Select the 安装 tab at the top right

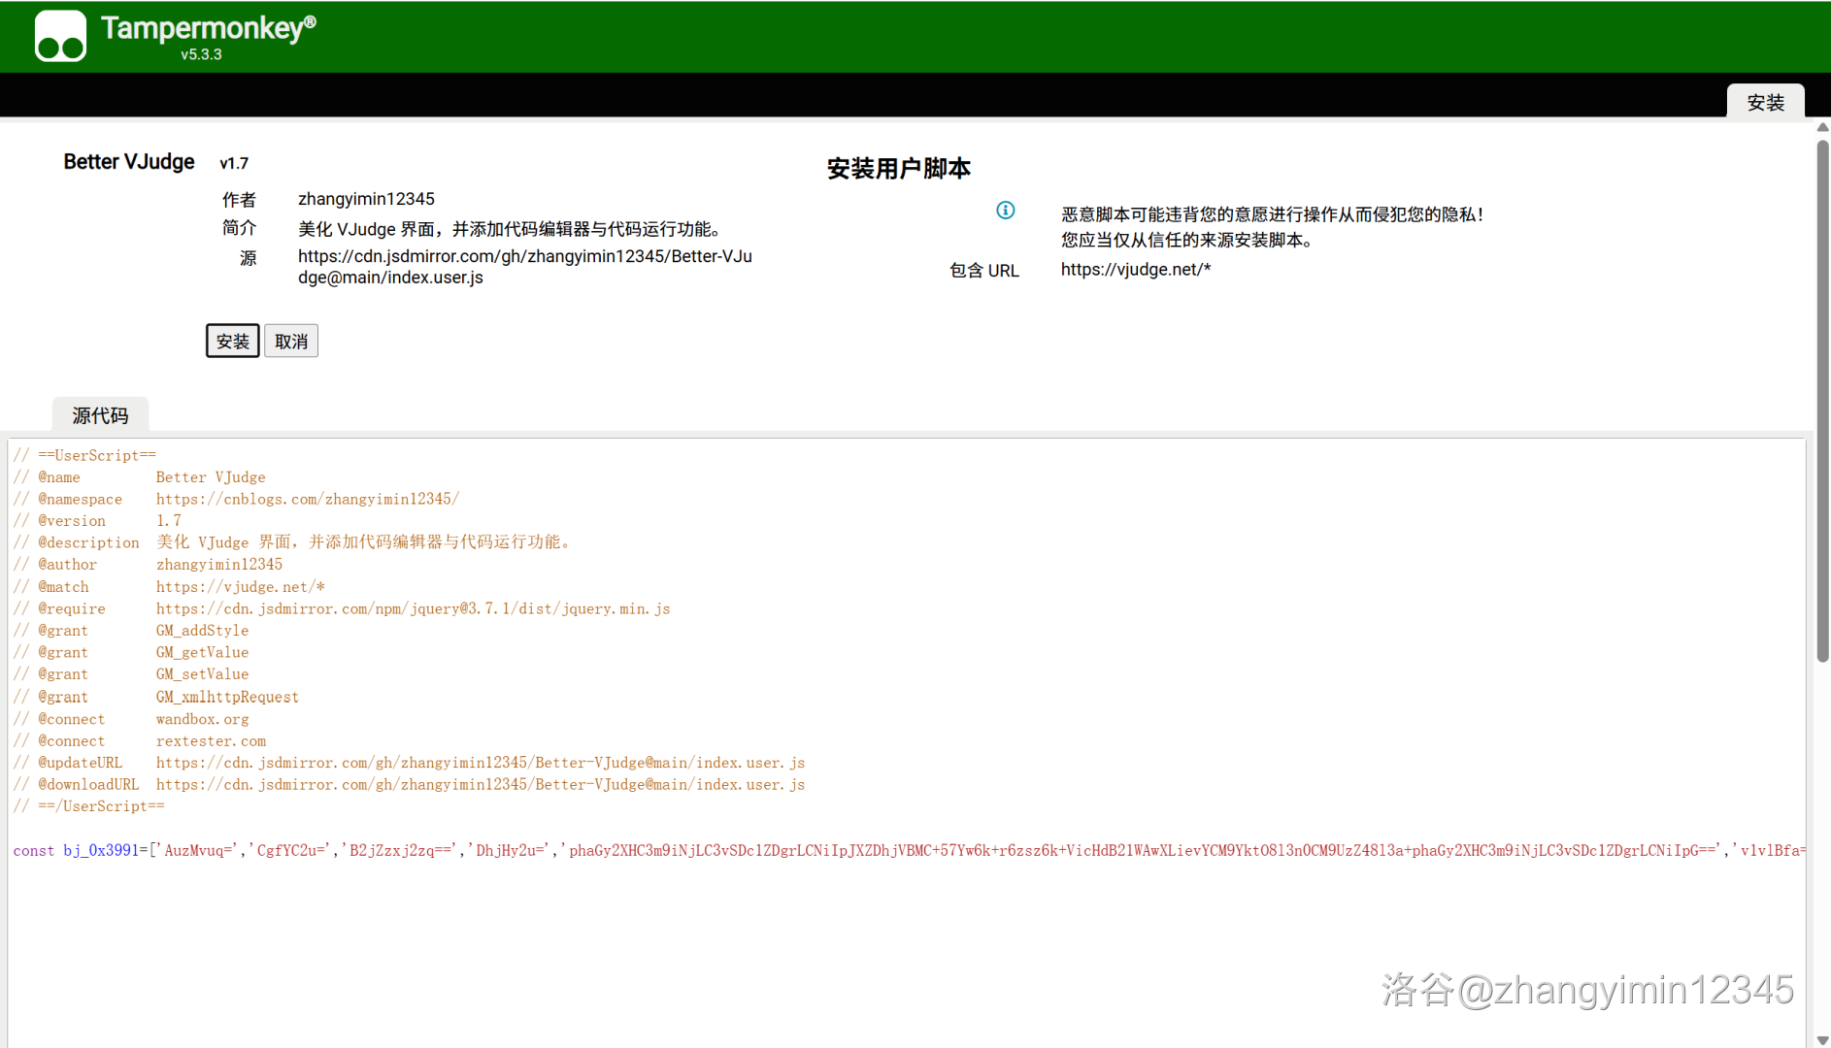[1765, 102]
